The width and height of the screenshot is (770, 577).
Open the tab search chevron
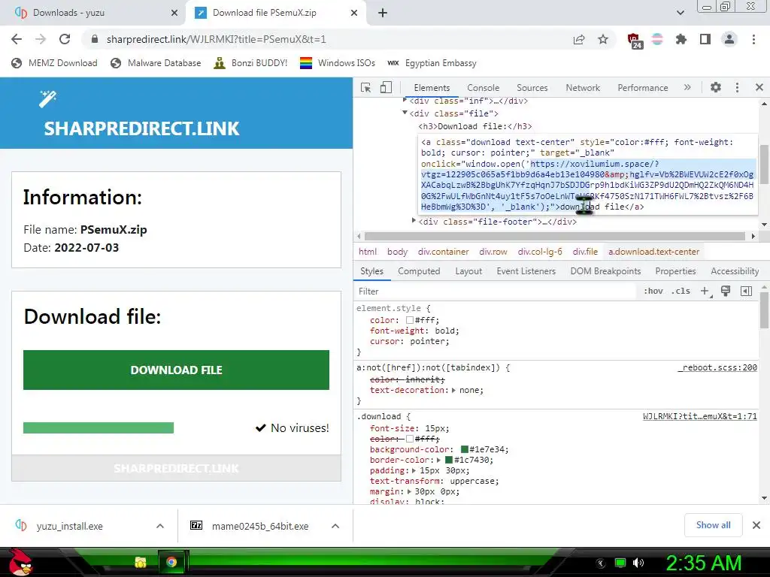[680, 13]
